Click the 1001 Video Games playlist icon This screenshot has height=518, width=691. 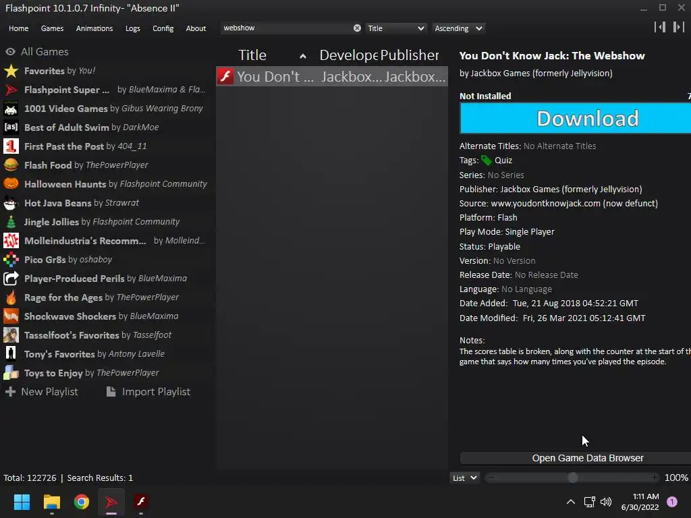11,109
